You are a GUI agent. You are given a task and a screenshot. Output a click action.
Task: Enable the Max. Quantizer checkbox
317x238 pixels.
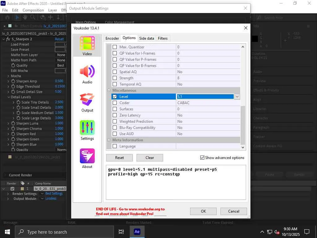(x=115, y=47)
